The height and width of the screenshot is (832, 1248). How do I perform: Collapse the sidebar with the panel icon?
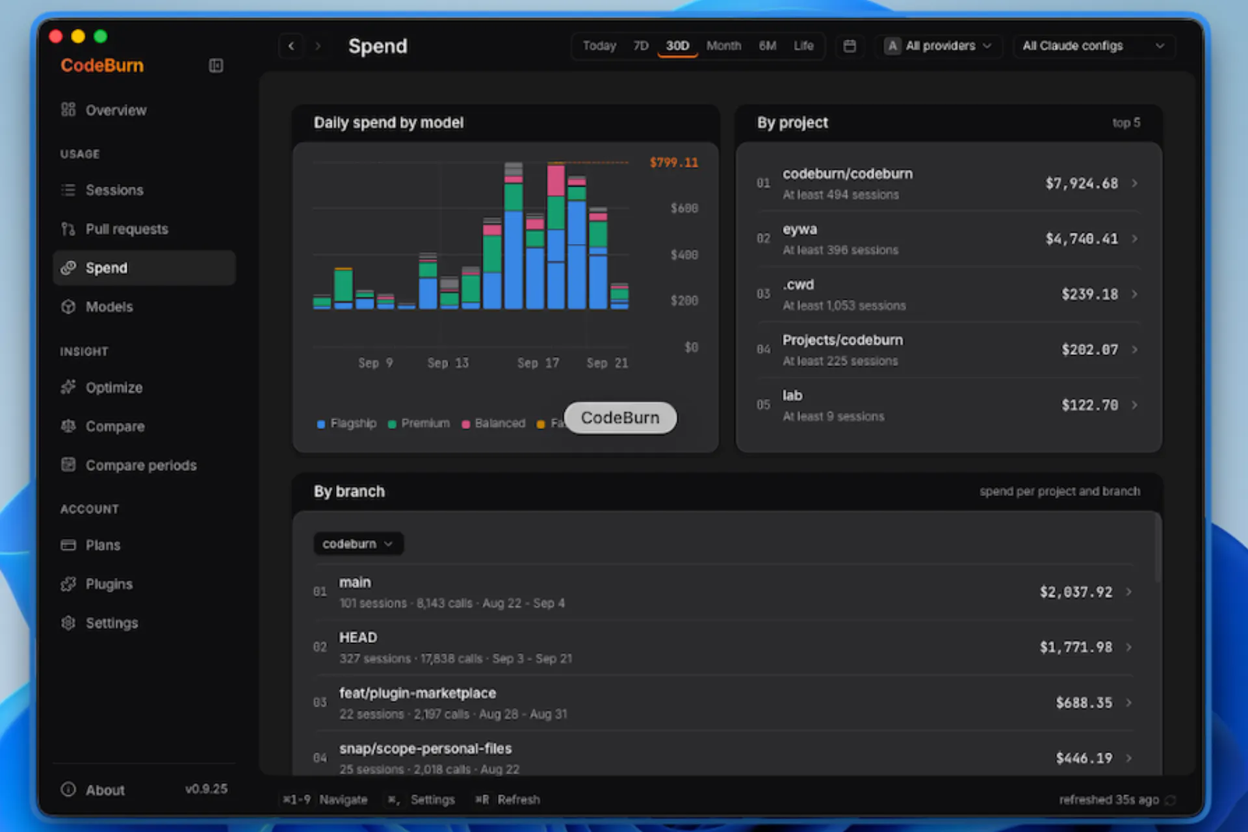pos(216,66)
